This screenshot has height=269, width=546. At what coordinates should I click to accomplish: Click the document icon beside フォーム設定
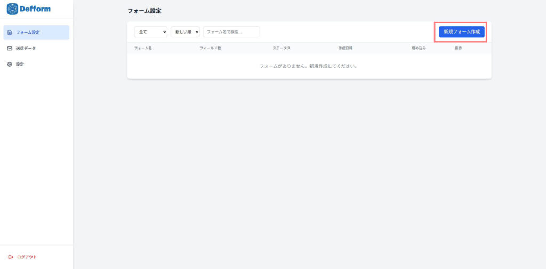(x=10, y=33)
